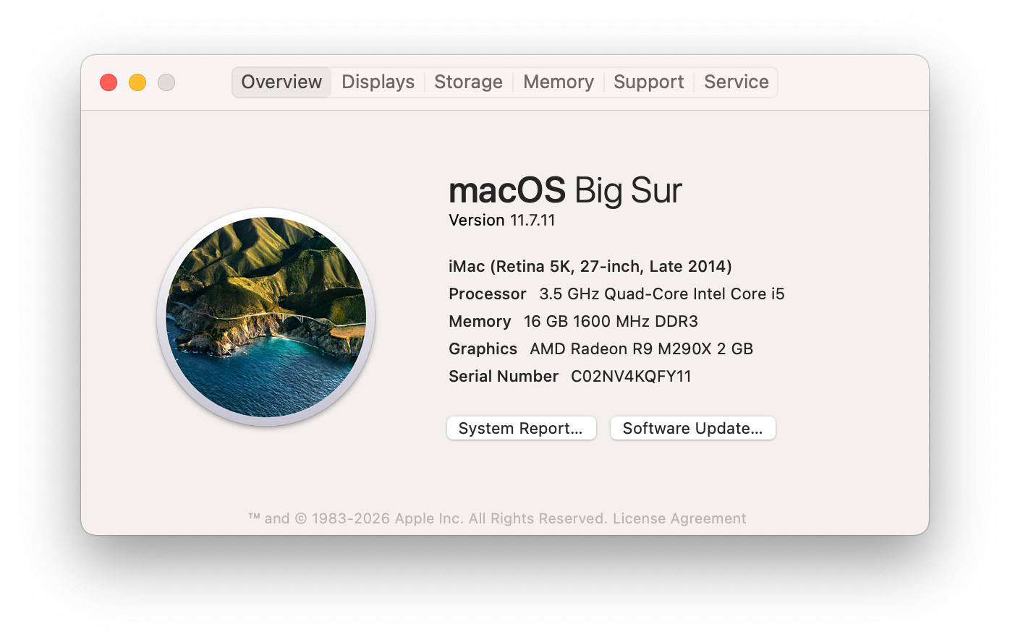The width and height of the screenshot is (1010, 642).
Task: Click the iMac Retina 5K model line
Action: (590, 267)
